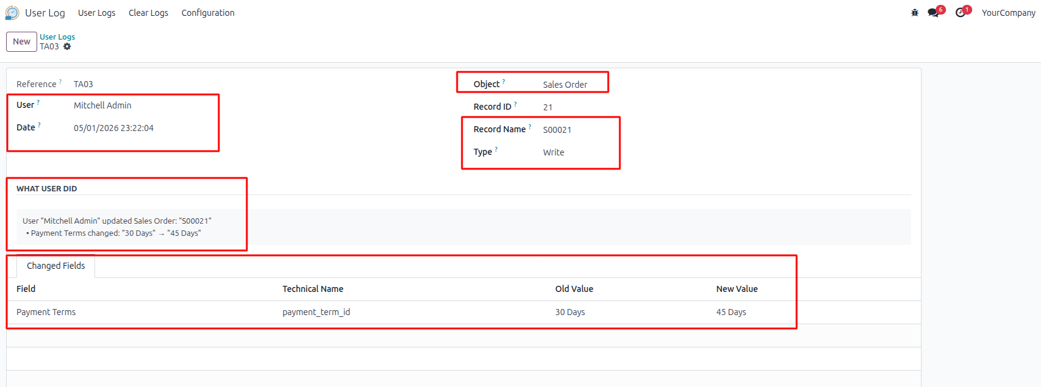The image size is (1041, 387).
Task: Click the Field column header
Action: tap(26, 289)
